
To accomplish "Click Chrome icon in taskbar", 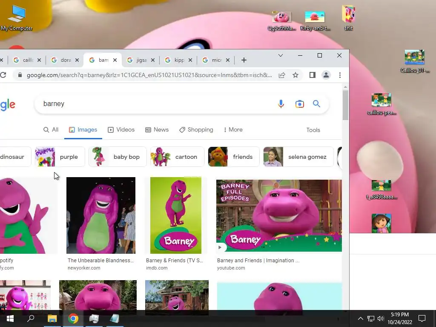I will (73, 318).
